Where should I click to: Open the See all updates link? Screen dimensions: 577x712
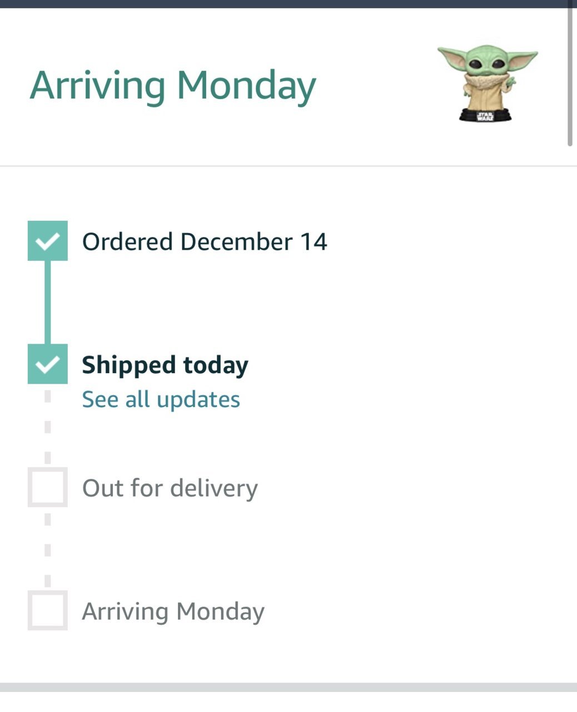click(161, 399)
